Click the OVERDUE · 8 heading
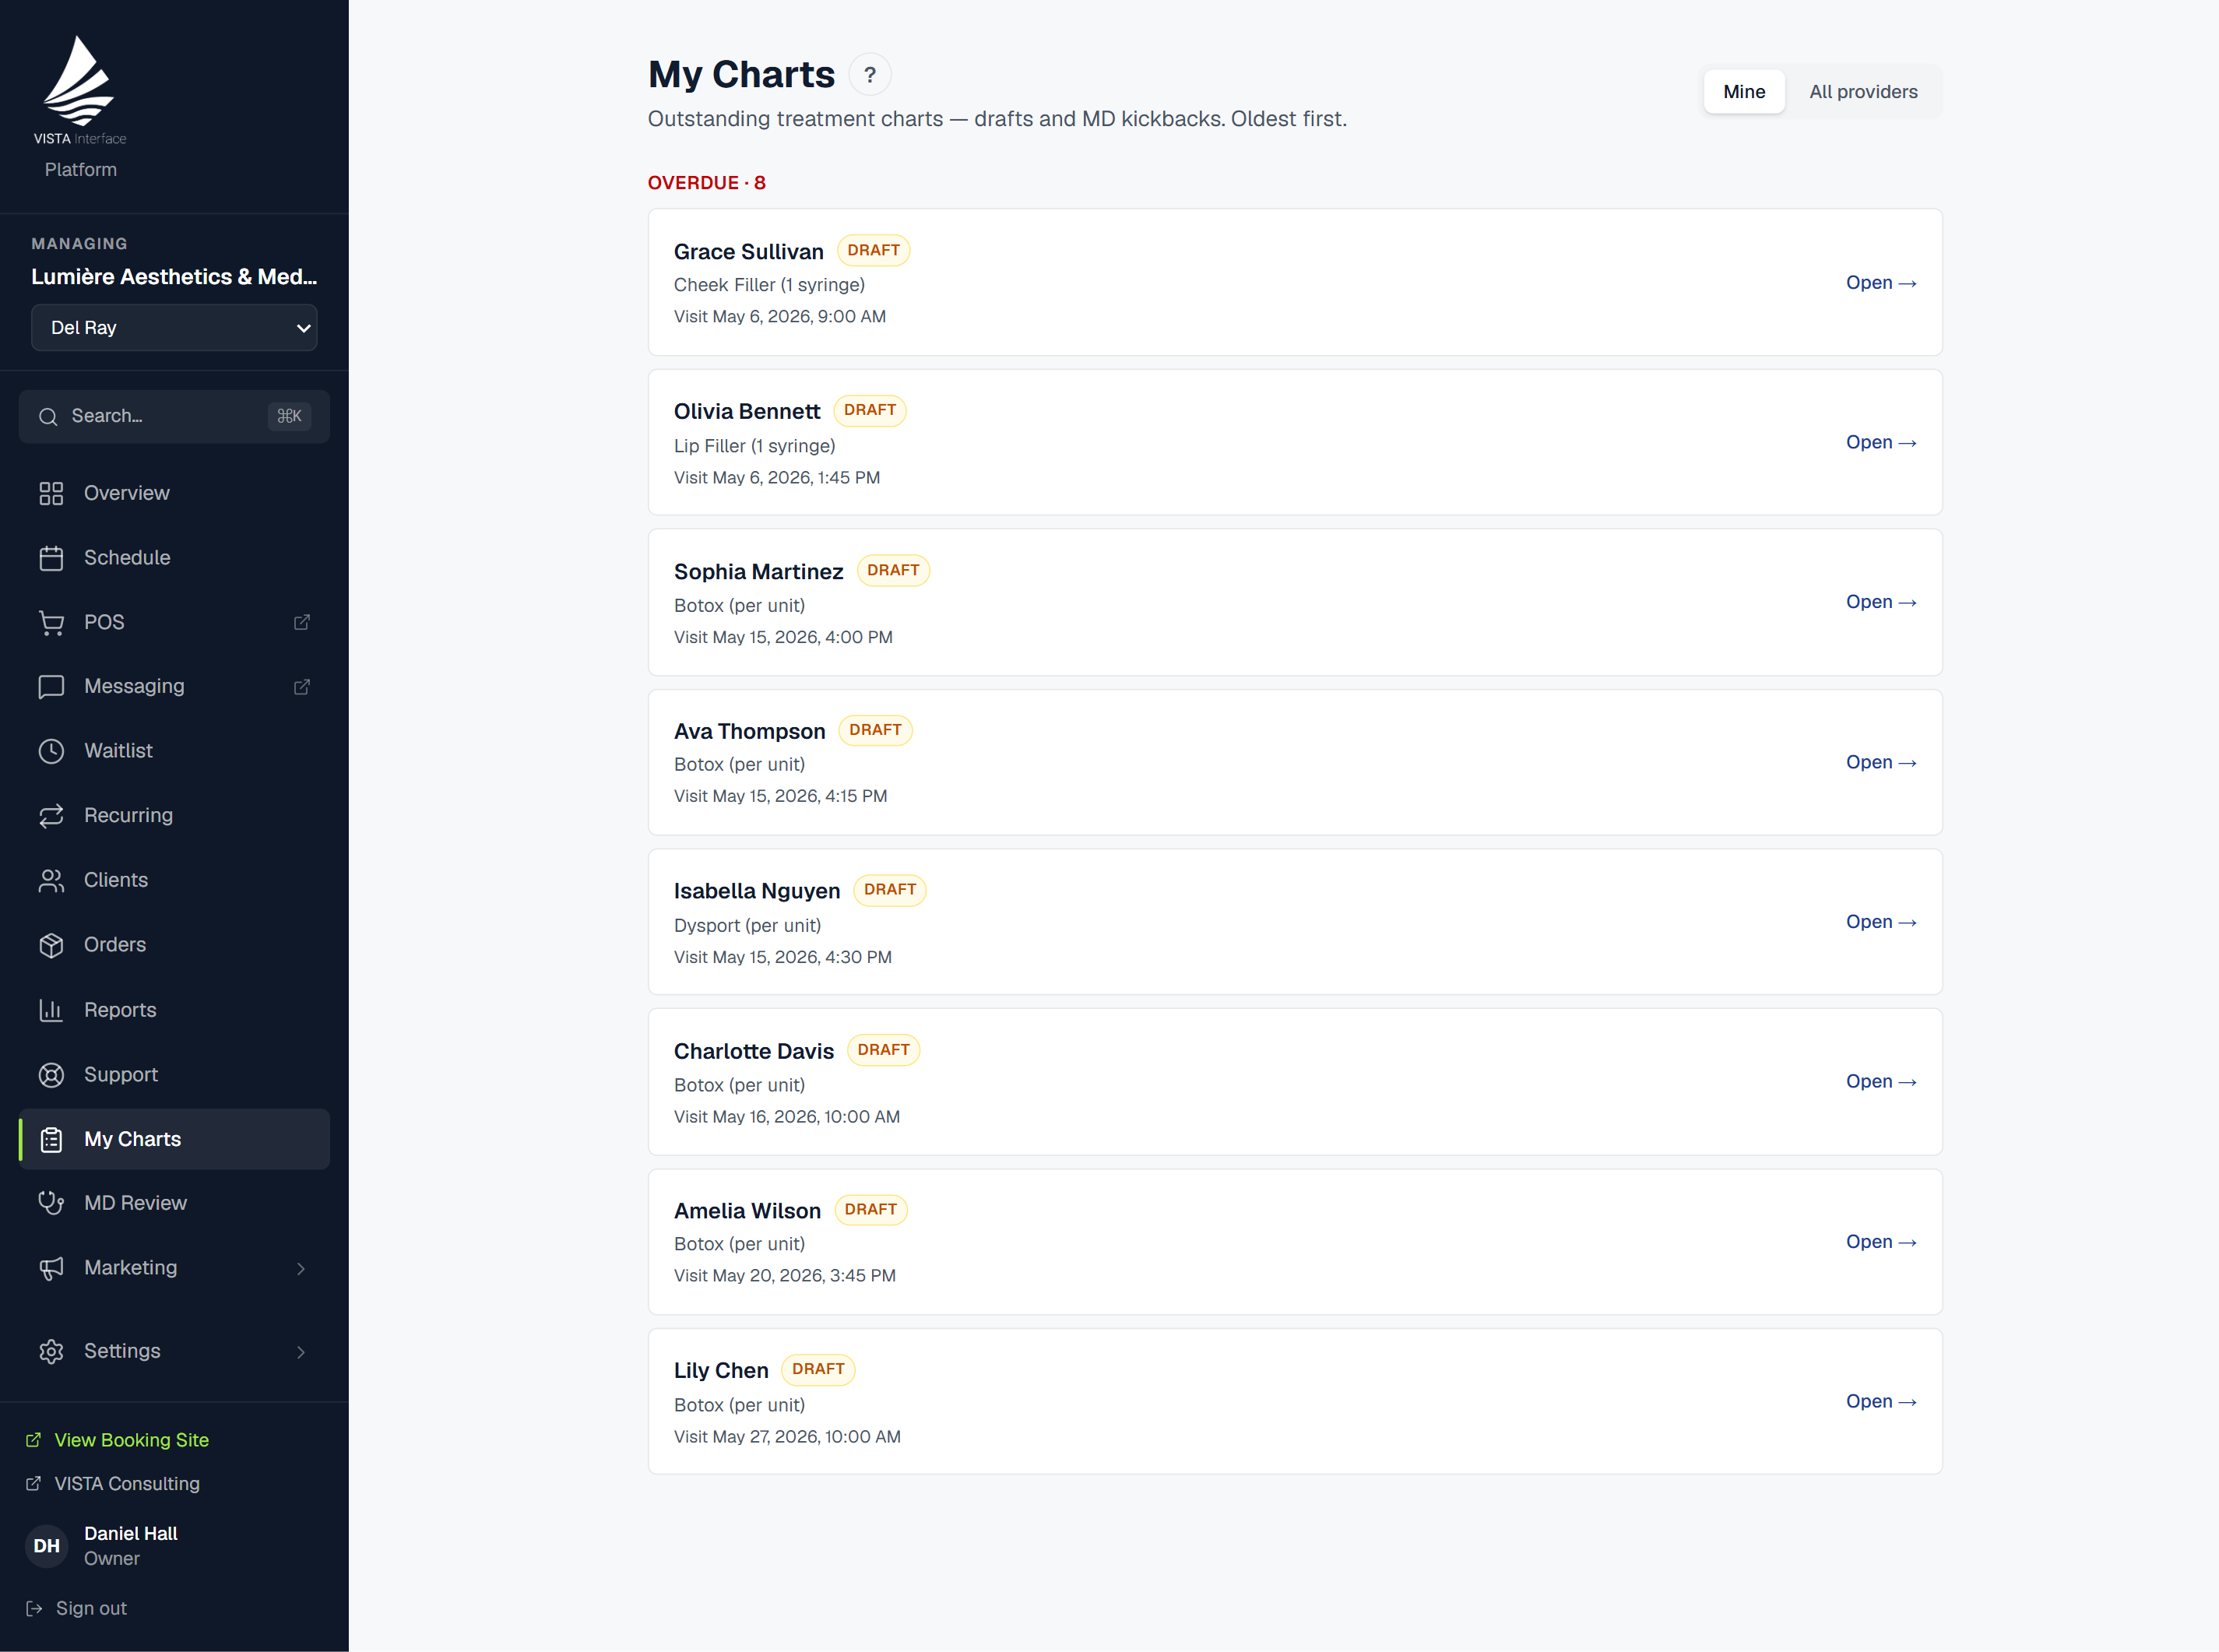2219x1652 pixels. click(706, 183)
